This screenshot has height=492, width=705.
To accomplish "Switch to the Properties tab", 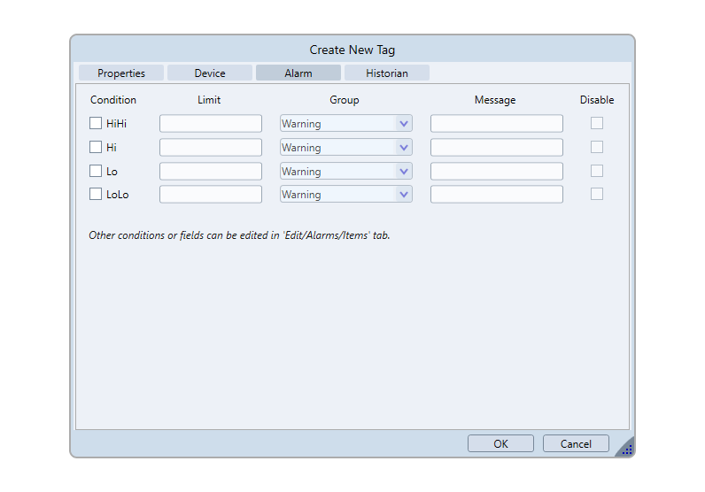I will pyautogui.click(x=121, y=73).
